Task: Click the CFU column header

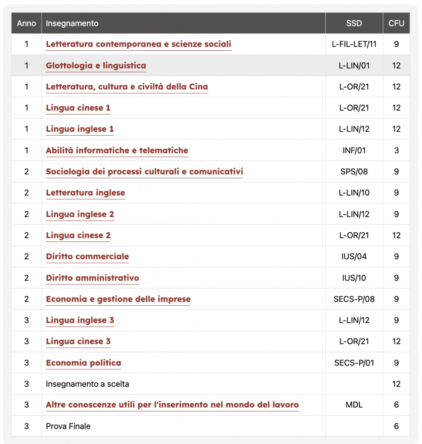Action: (x=396, y=23)
